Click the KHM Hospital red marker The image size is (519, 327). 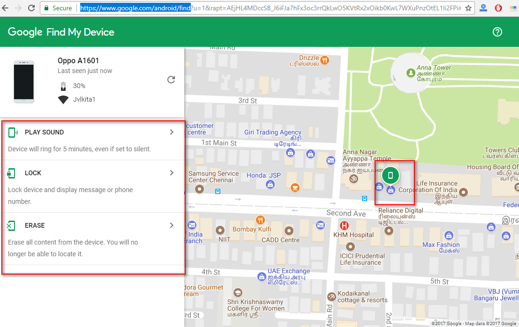point(345,226)
